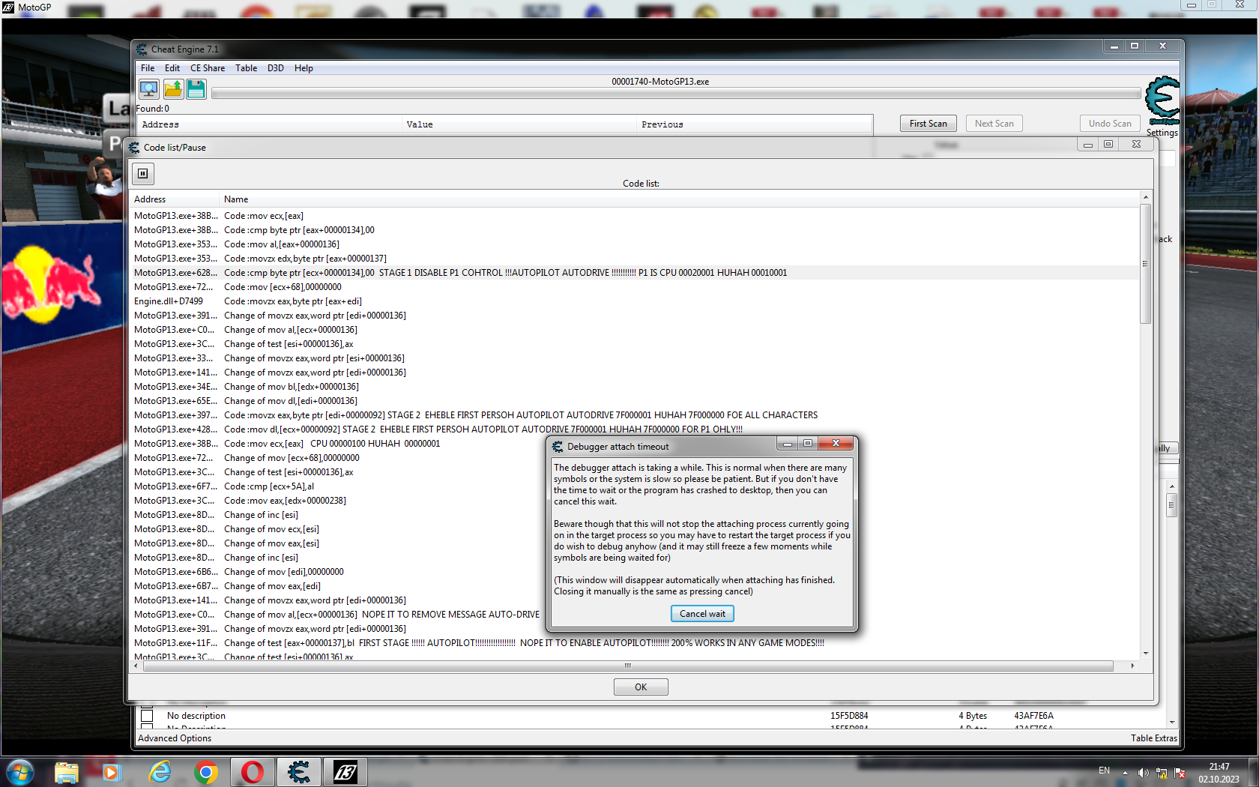Click the open file folder icon

coord(173,89)
